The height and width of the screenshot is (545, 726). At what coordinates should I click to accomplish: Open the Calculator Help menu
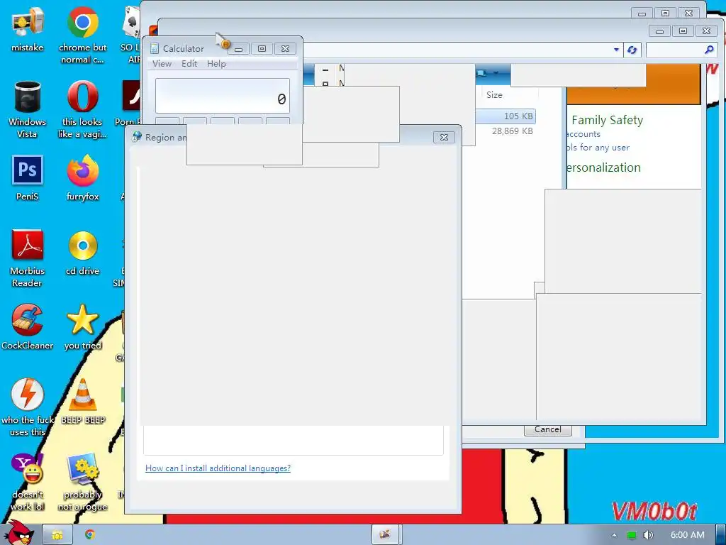[216, 63]
